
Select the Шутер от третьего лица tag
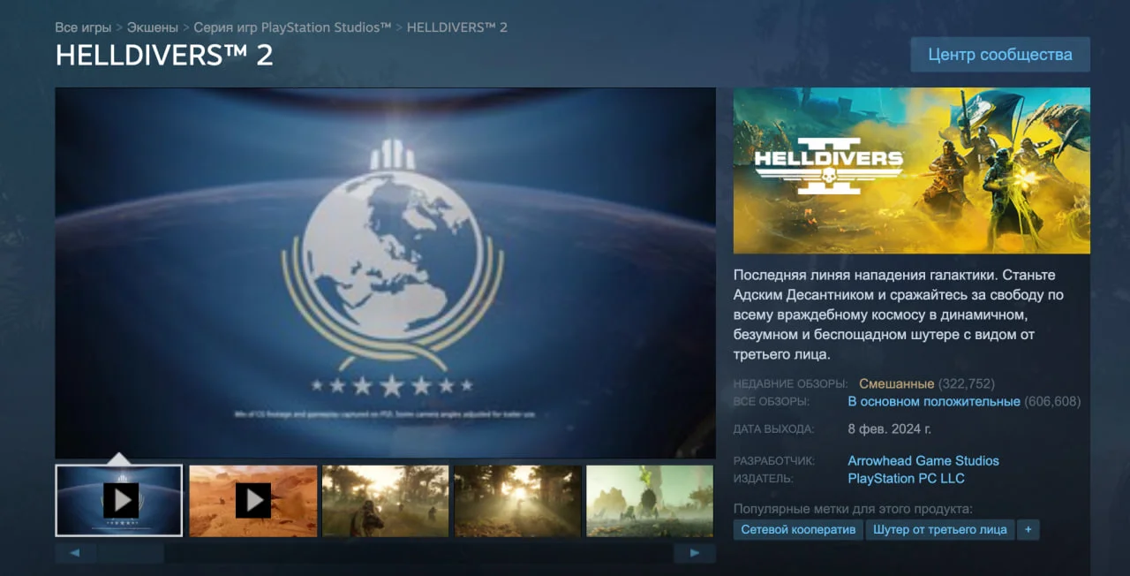click(x=939, y=530)
